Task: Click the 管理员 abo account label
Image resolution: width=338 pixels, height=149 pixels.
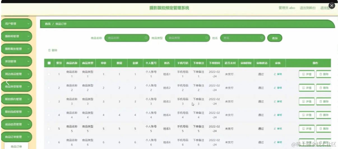Action: click(x=287, y=8)
